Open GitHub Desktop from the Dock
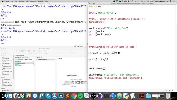The height and width of the screenshot is (100, 177). point(100,96)
